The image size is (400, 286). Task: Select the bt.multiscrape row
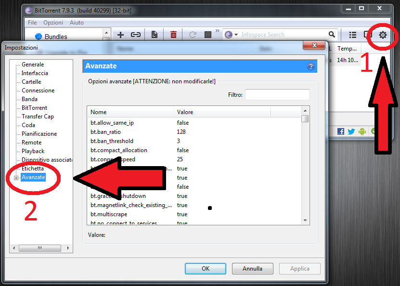point(194,214)
